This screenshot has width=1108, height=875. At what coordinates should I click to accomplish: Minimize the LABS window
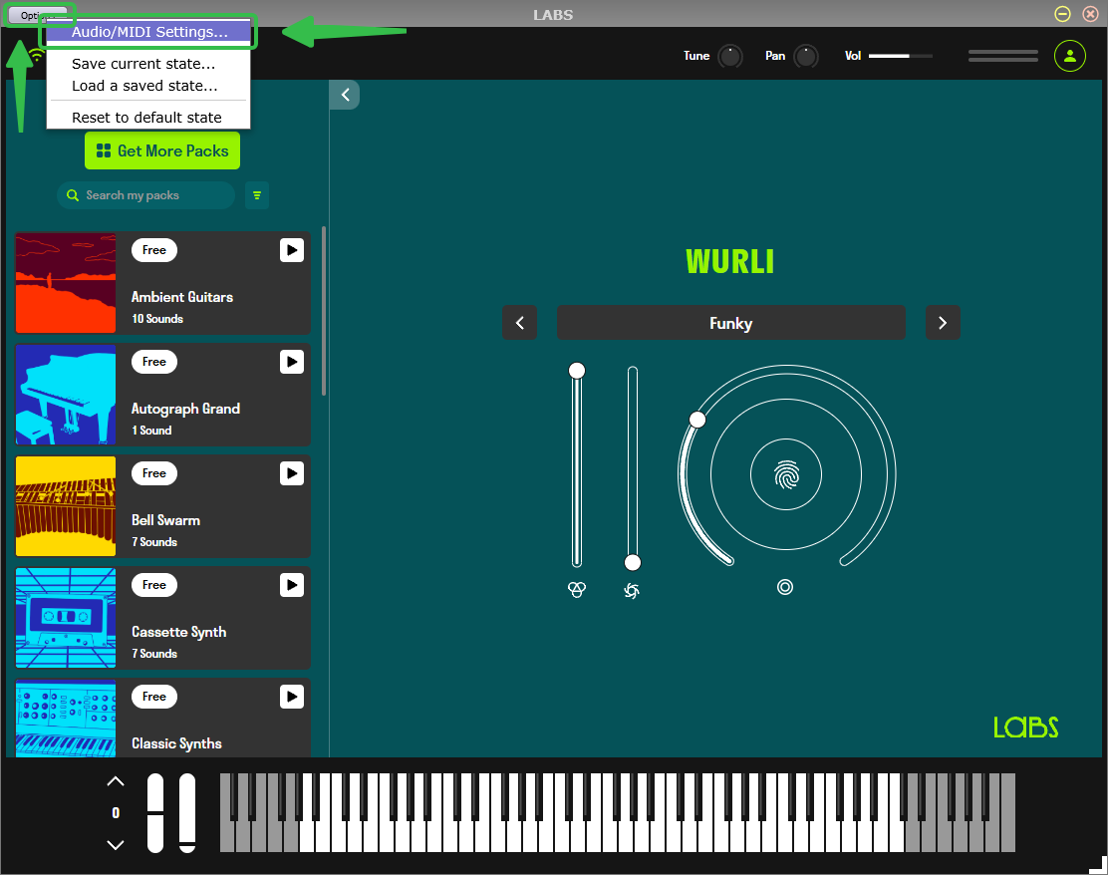(1062, 14)
